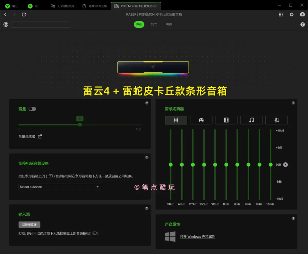
Task: Click the 音量 label
Action: pyautogui.click(x=22, y=109)
